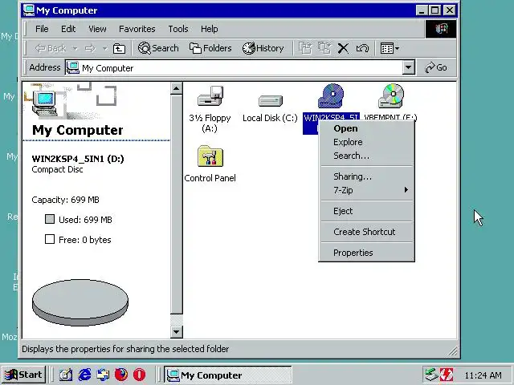
Task: Open the Search pane from the toolbar
Action: coord(158,48)
